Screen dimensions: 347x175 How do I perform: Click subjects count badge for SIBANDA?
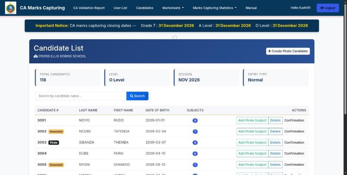click(x=195, y=143)
